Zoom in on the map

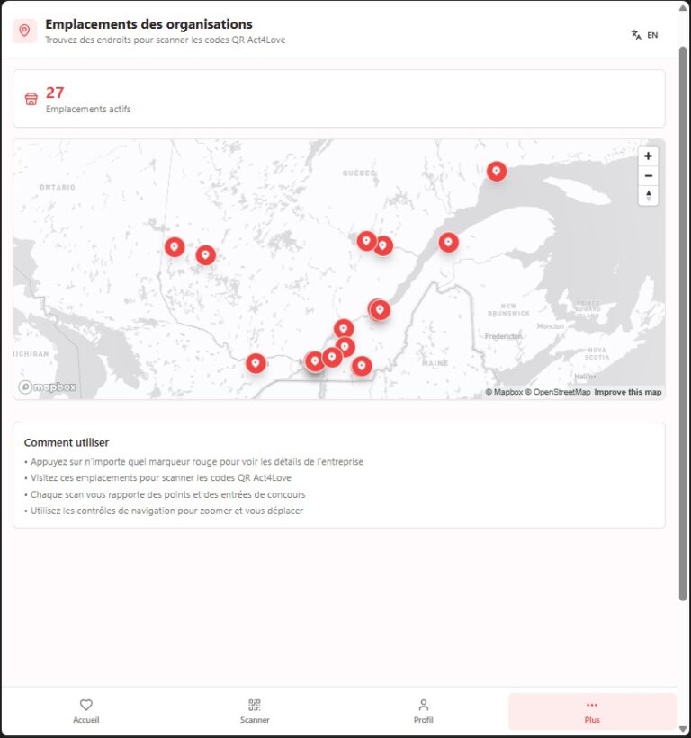[x=648, y=156]
